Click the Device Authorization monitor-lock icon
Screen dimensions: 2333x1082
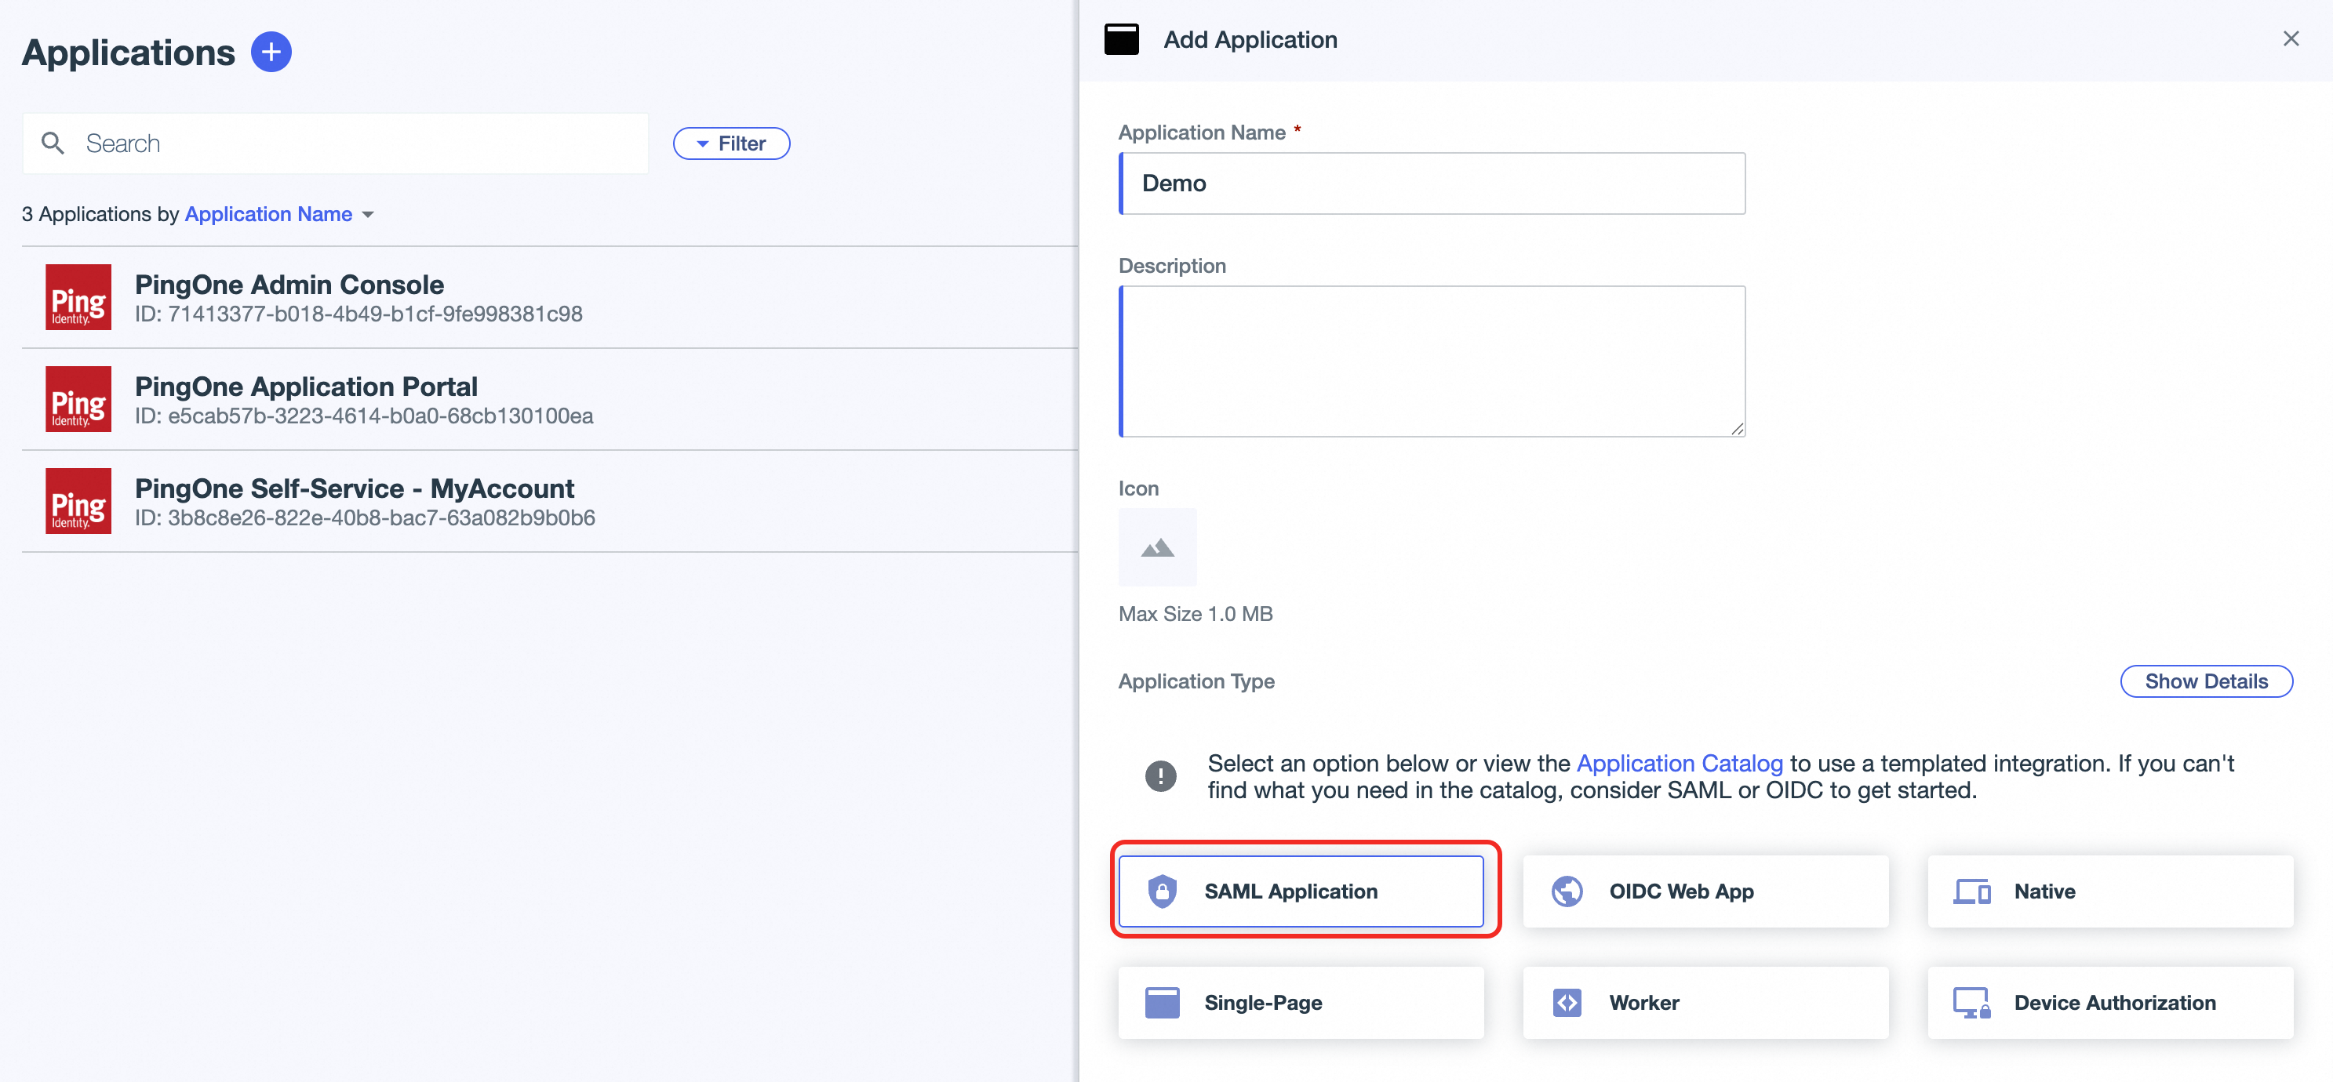(x=1971, y=1004)
